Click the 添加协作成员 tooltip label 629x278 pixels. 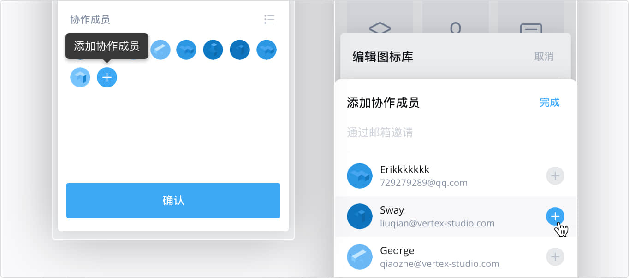pos(107,46)
